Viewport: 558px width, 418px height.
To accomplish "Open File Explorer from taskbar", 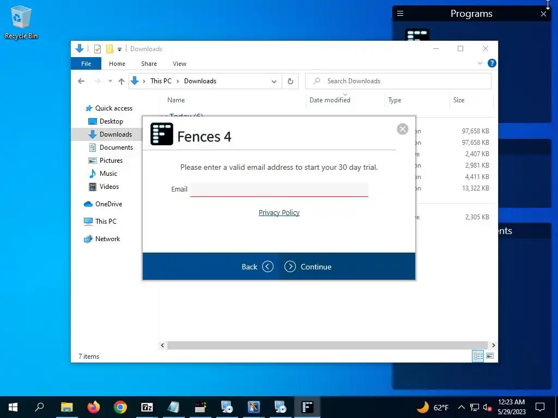I will coord(66,407).
